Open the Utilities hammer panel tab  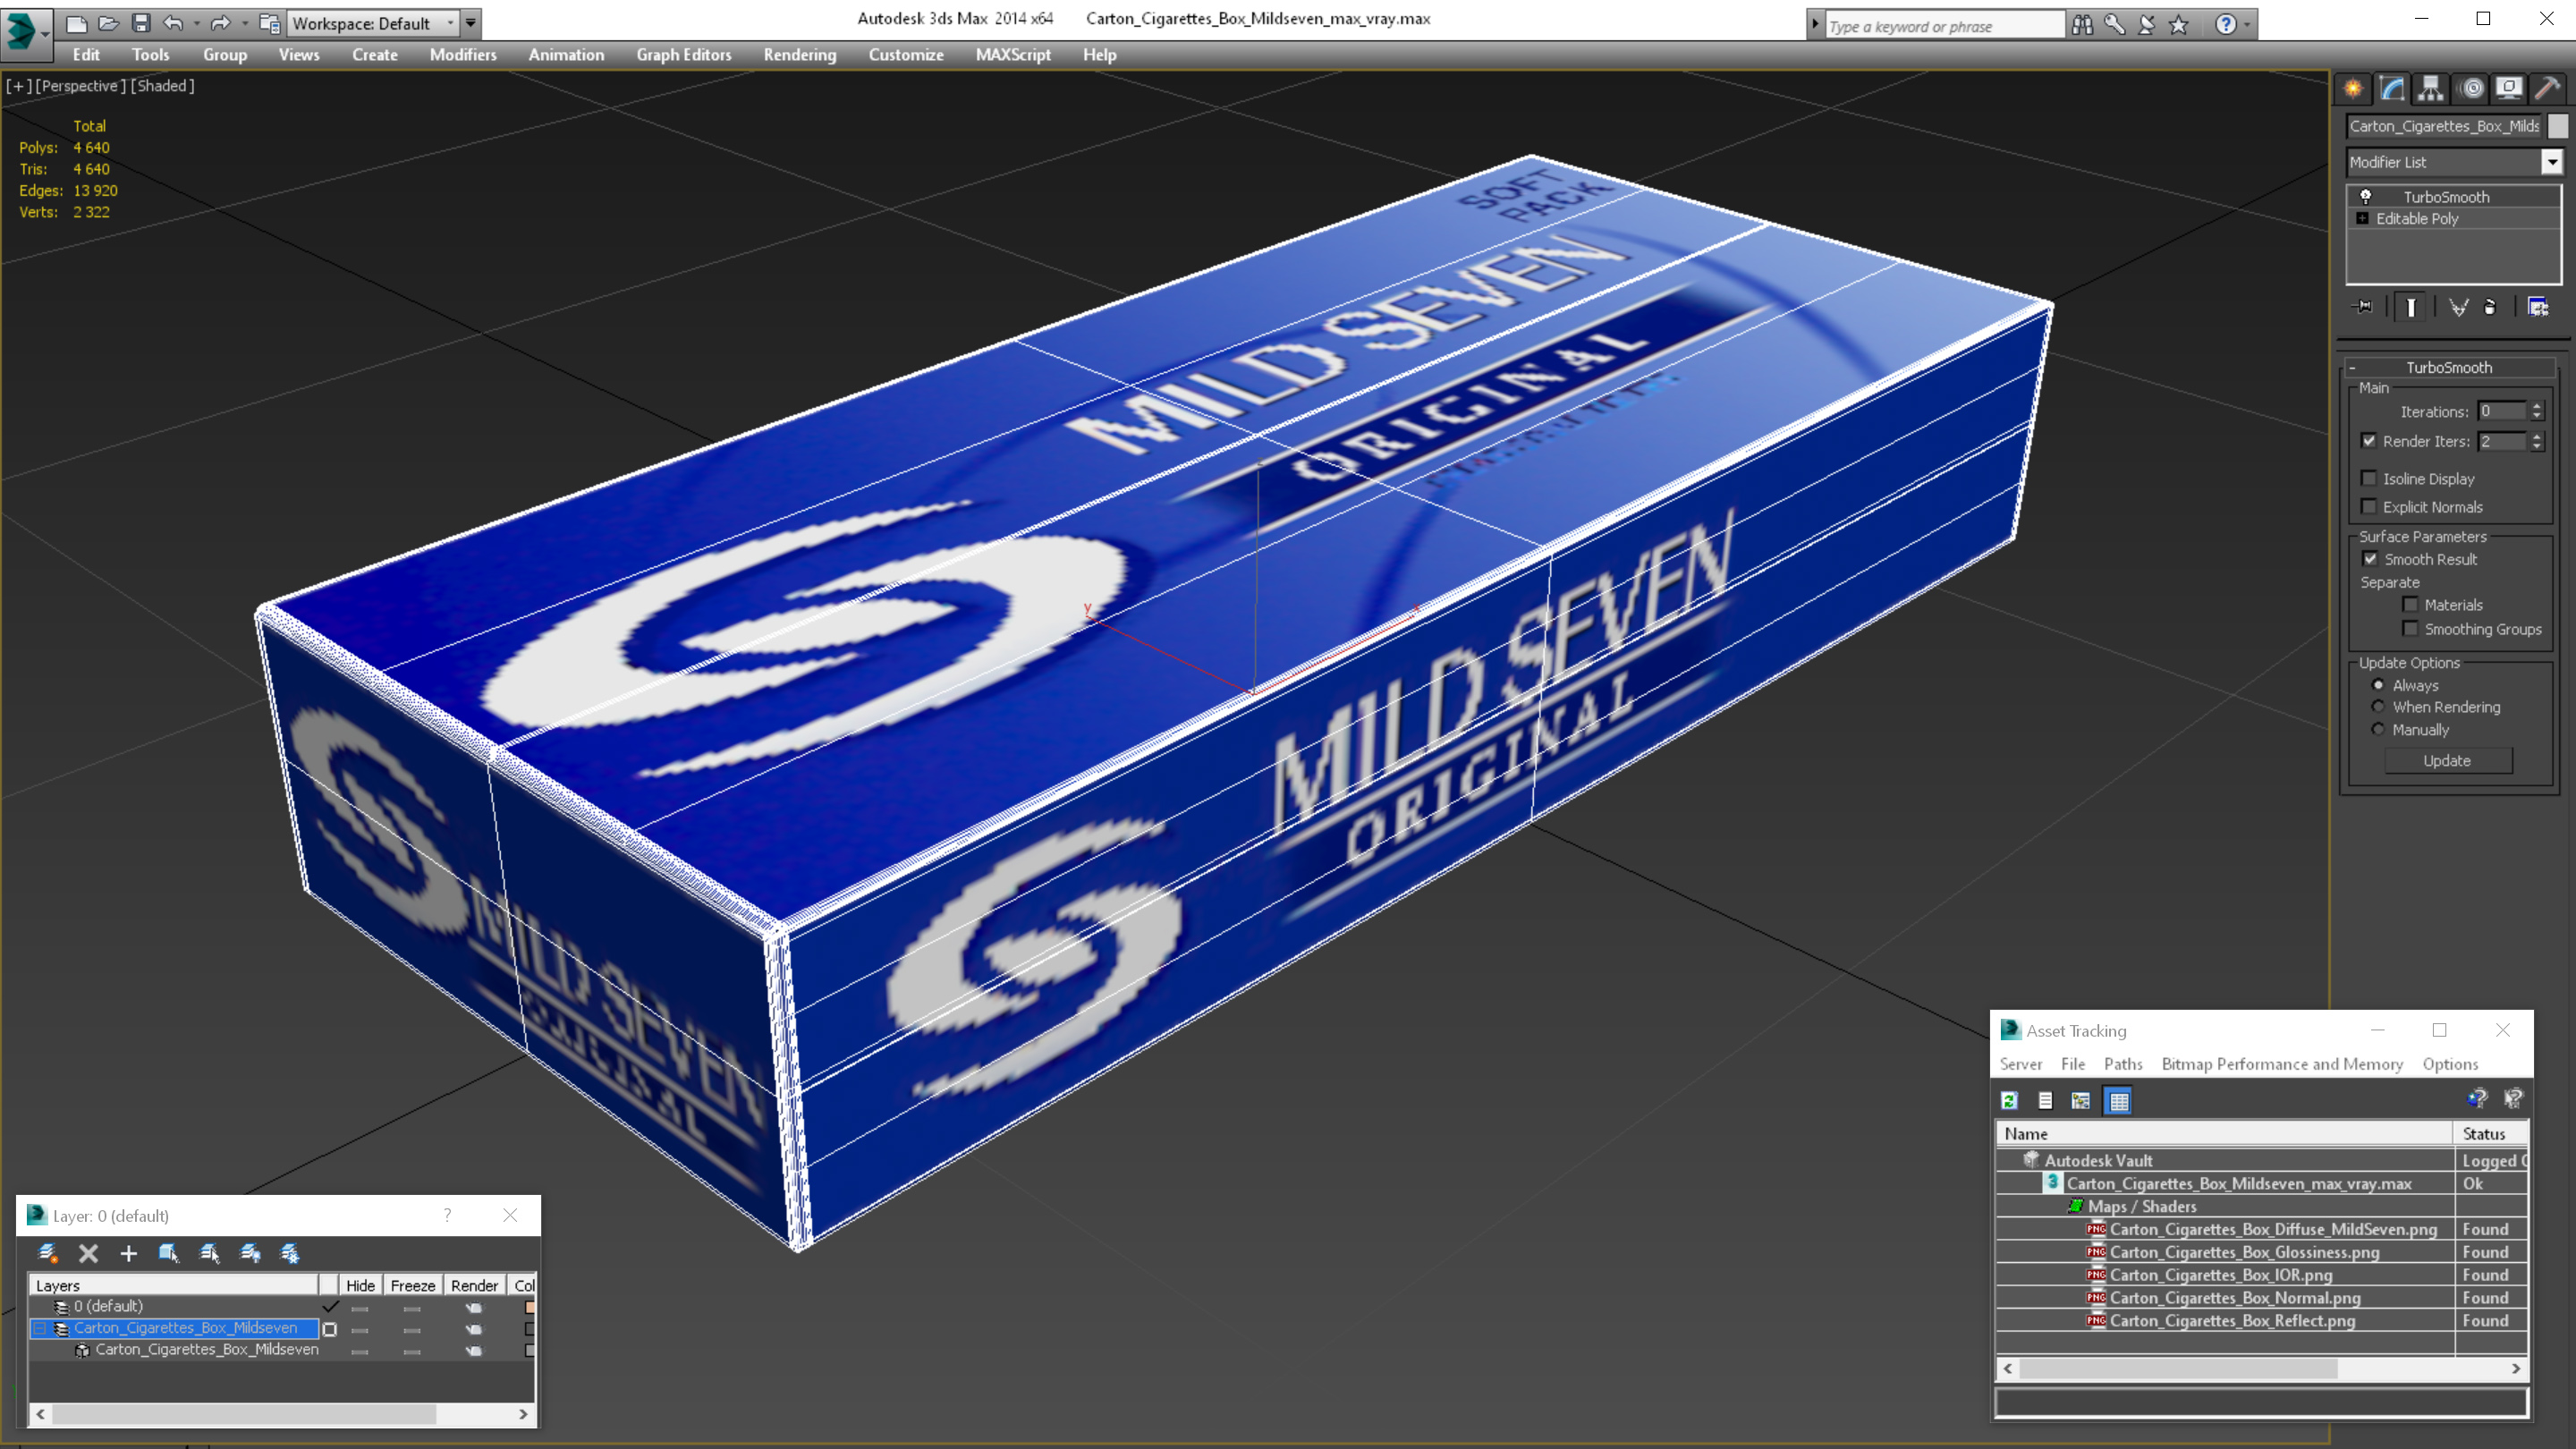(2548, 89)
